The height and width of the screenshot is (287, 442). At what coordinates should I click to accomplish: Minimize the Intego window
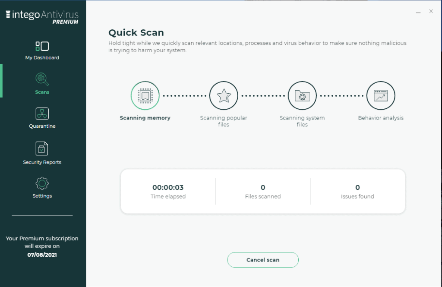(418, 12)
